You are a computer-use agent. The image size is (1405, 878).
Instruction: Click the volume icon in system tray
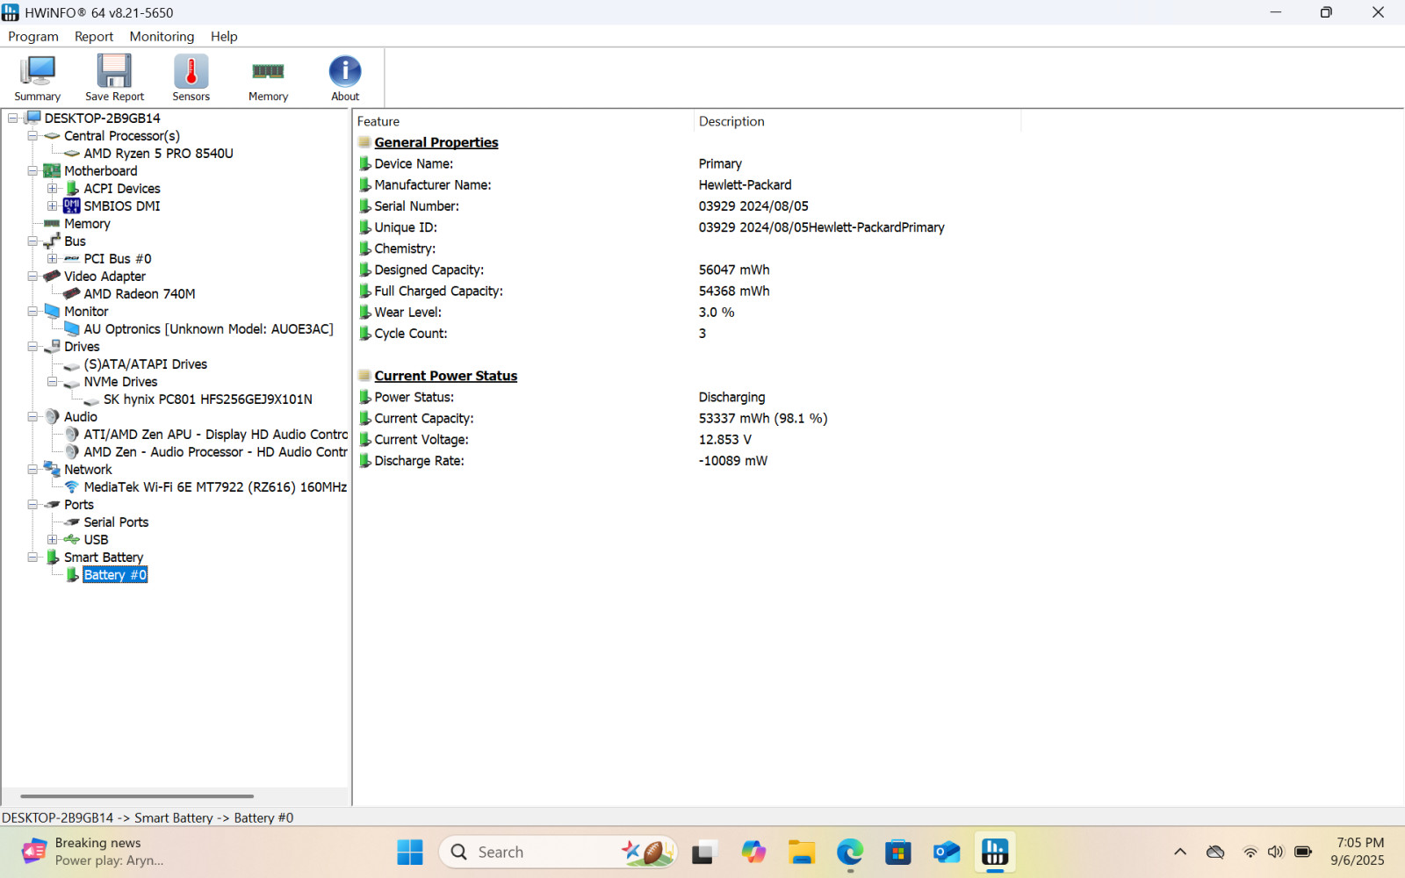pos(1276,852)
